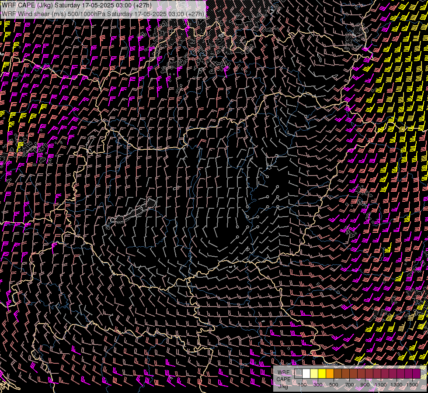
Task: Select the pale yellow CAPE legend swatch
Action: click(314, 373)
